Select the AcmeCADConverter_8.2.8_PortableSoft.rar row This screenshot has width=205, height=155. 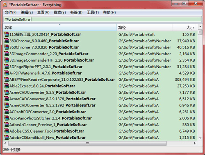tap(100, 93)
